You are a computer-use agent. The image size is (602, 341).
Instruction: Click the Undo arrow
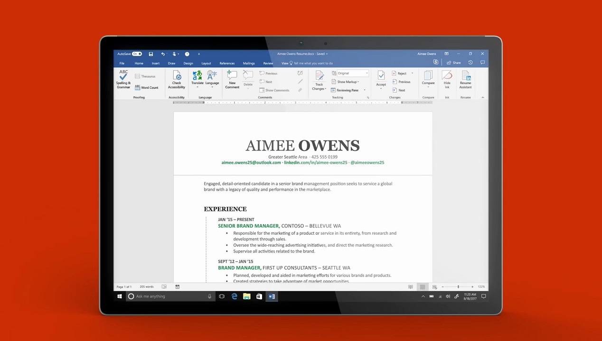coord(163,54)
